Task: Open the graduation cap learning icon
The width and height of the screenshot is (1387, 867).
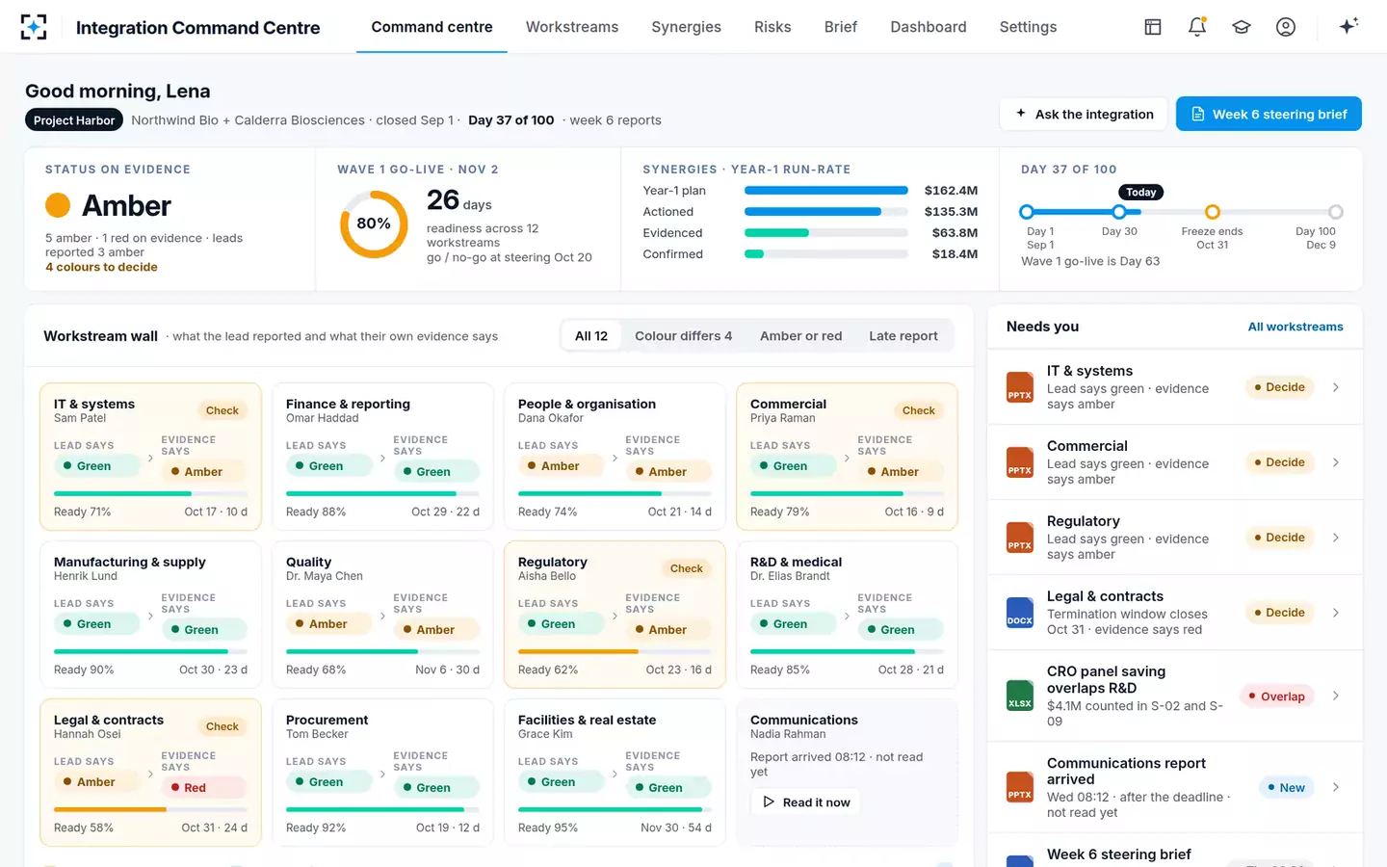Action: click(x=1242, y=27)
